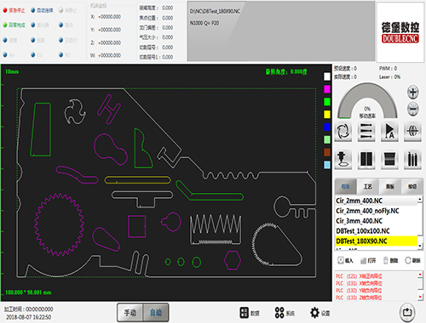The image size is (426, 323).
Task: Click the globe crosshair icon button
Action: [x=412, y=132]
